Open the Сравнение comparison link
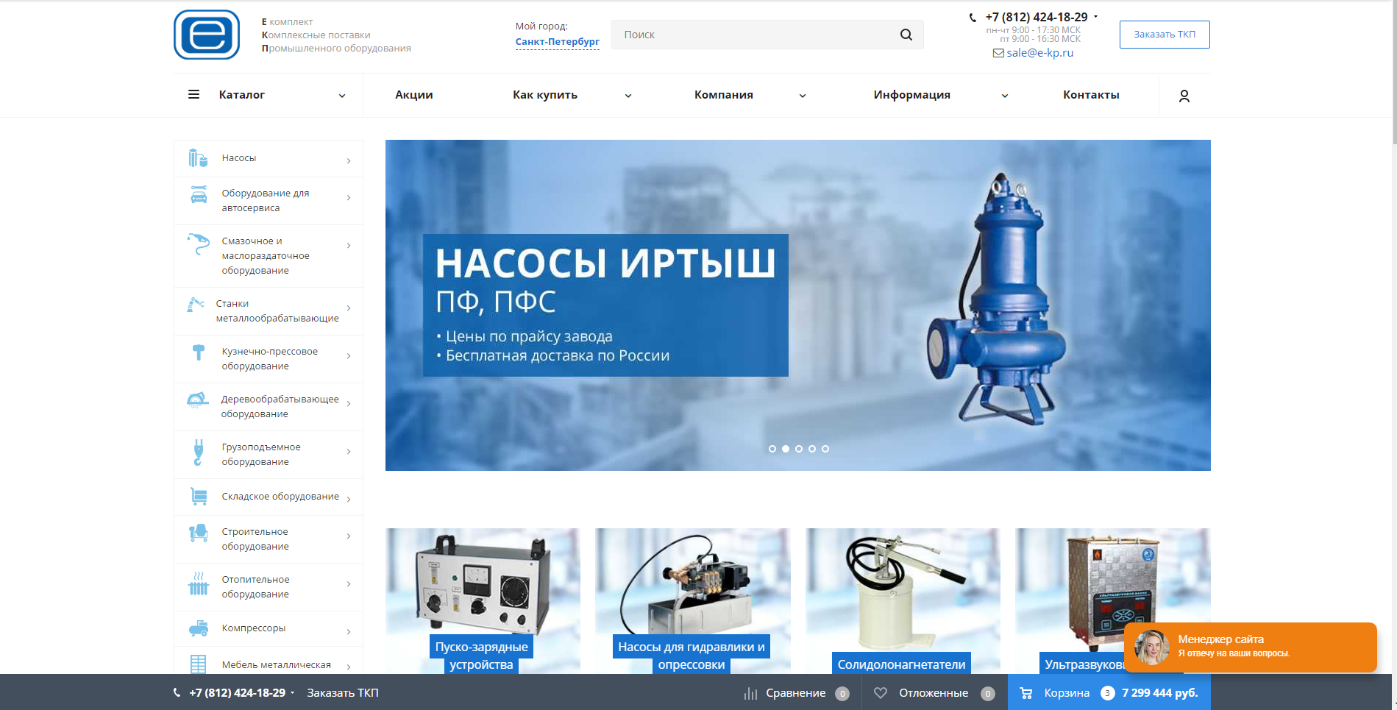 point(796,693)
